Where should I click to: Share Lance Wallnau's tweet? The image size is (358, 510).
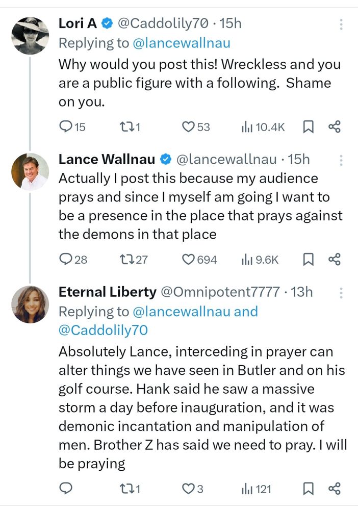pyautogui.click(x=334, y=260)
